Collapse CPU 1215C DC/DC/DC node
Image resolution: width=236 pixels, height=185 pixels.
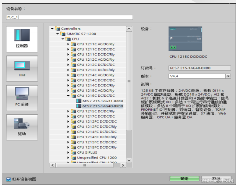(x=68, y=96)
